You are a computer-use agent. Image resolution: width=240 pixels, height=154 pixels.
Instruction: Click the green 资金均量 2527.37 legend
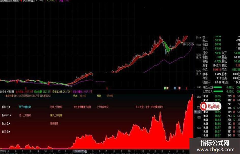tap(42, 92)
